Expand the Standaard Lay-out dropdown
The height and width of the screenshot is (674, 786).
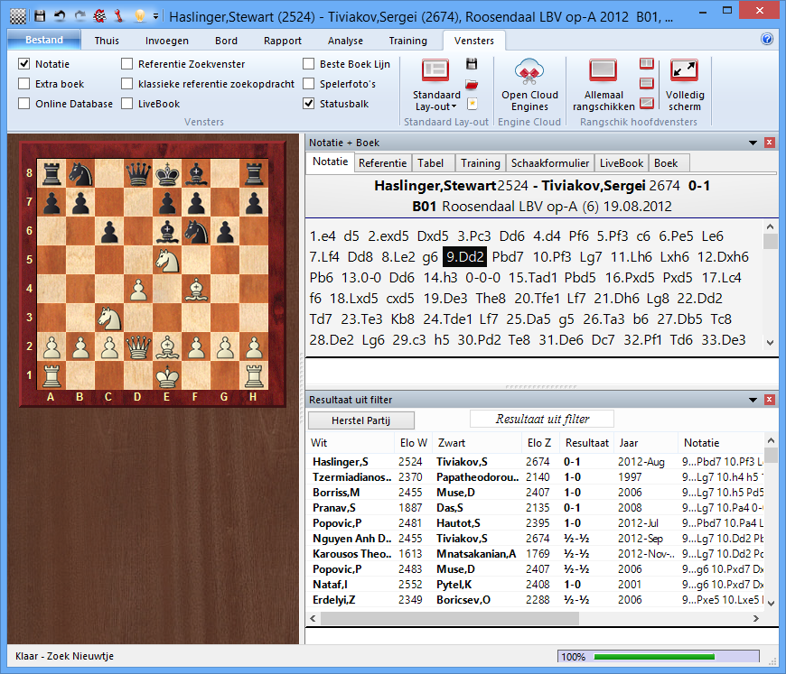[435, 106]
